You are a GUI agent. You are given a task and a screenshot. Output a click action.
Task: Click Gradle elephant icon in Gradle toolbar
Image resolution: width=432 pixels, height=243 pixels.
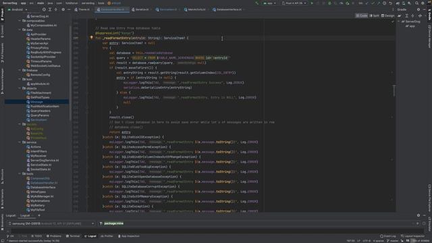[399, 16]
